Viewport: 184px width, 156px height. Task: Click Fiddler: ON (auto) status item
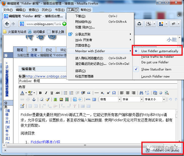(163, 150)
